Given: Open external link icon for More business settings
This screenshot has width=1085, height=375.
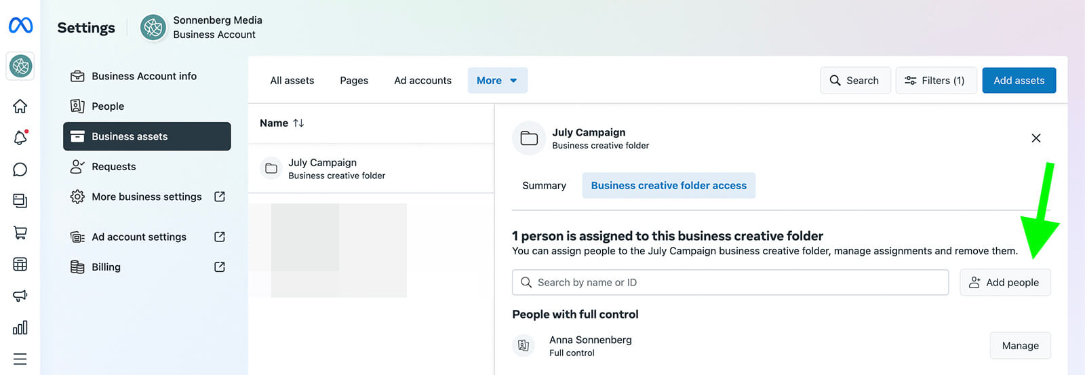Looking at the screenshot, I should (x=220, y=197).
